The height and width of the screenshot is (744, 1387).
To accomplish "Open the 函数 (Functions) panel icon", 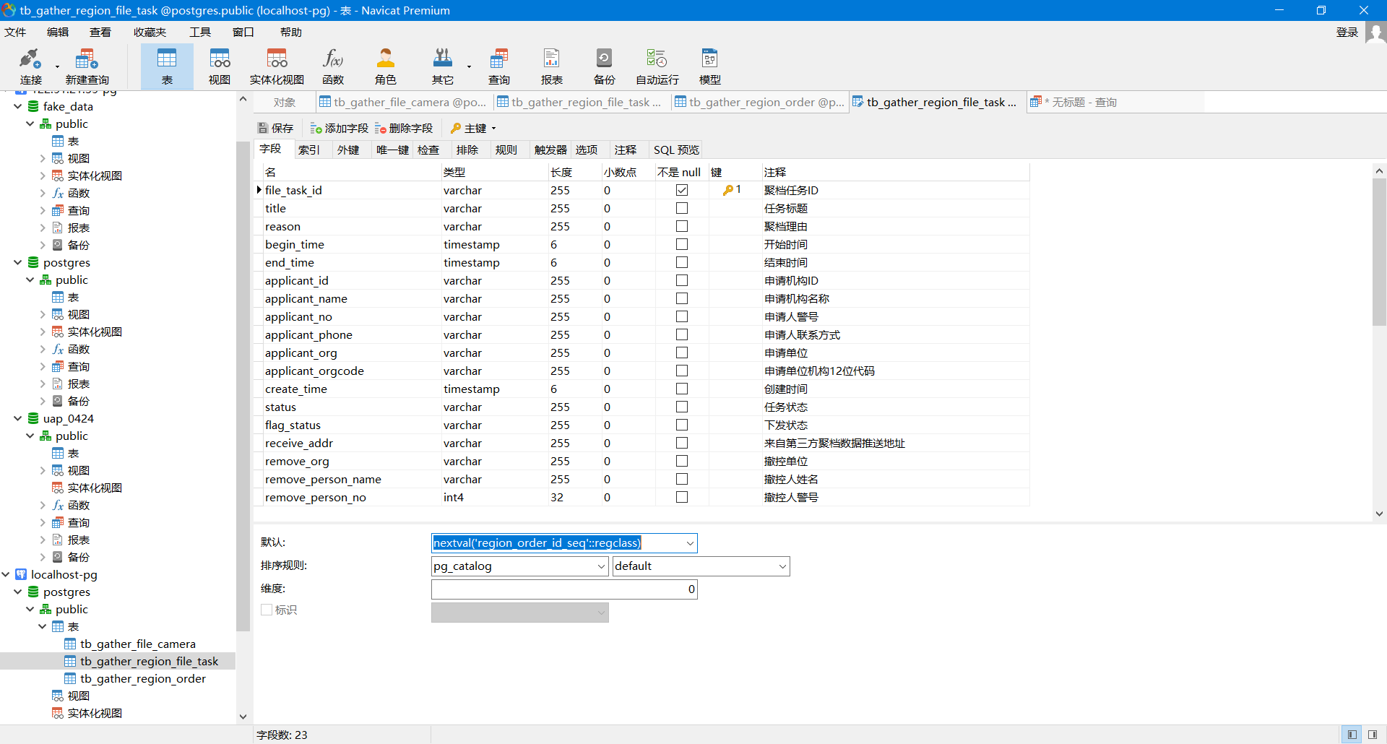I will pyautogui.click(x=332, y=65).
